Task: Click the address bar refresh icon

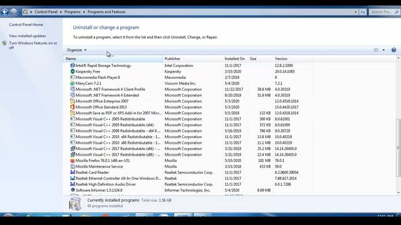Action: 363,12
